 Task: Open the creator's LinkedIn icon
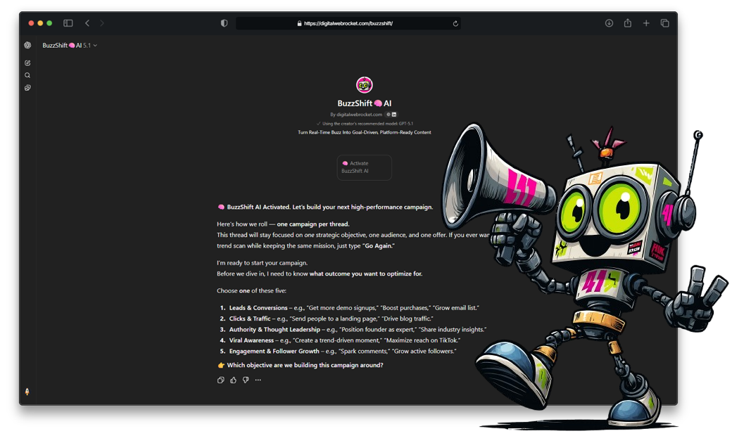coord(394,115)
